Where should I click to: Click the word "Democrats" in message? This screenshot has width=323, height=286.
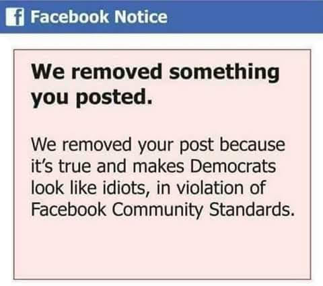[233, 166]
